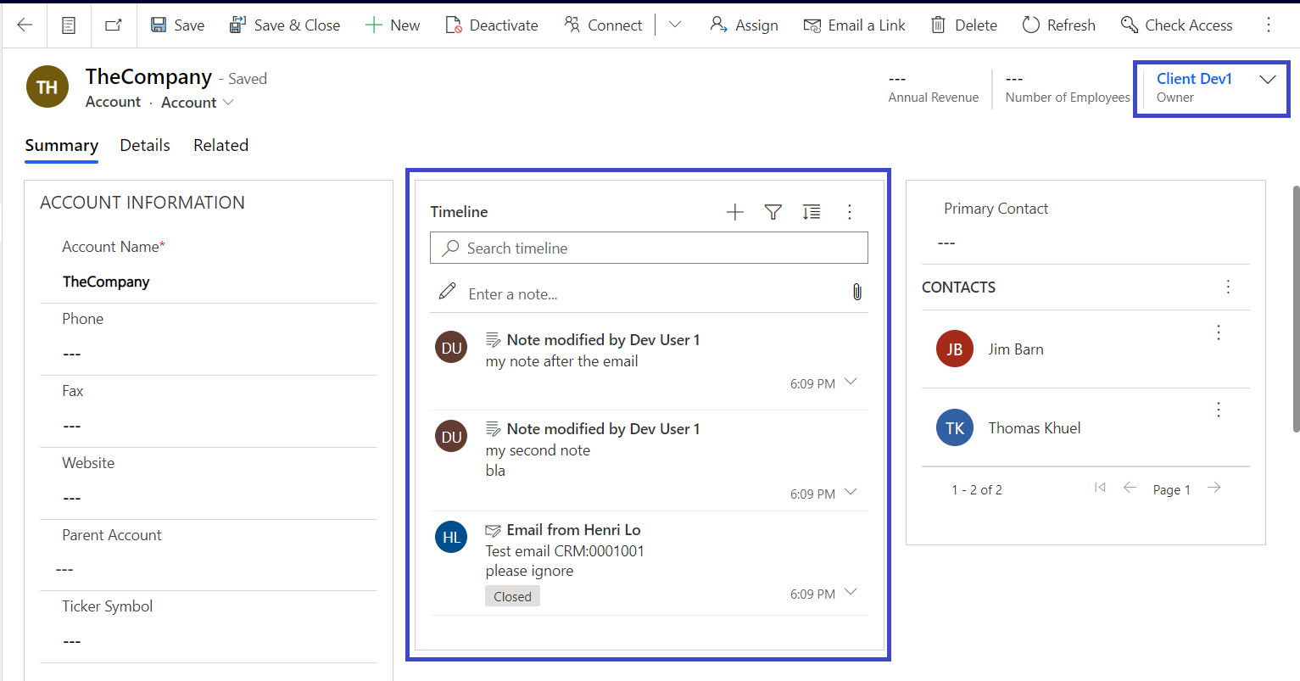Click Save & Close command
Image resolution: width=1300 pixels, height=681 pixels.
click(284, 25)
